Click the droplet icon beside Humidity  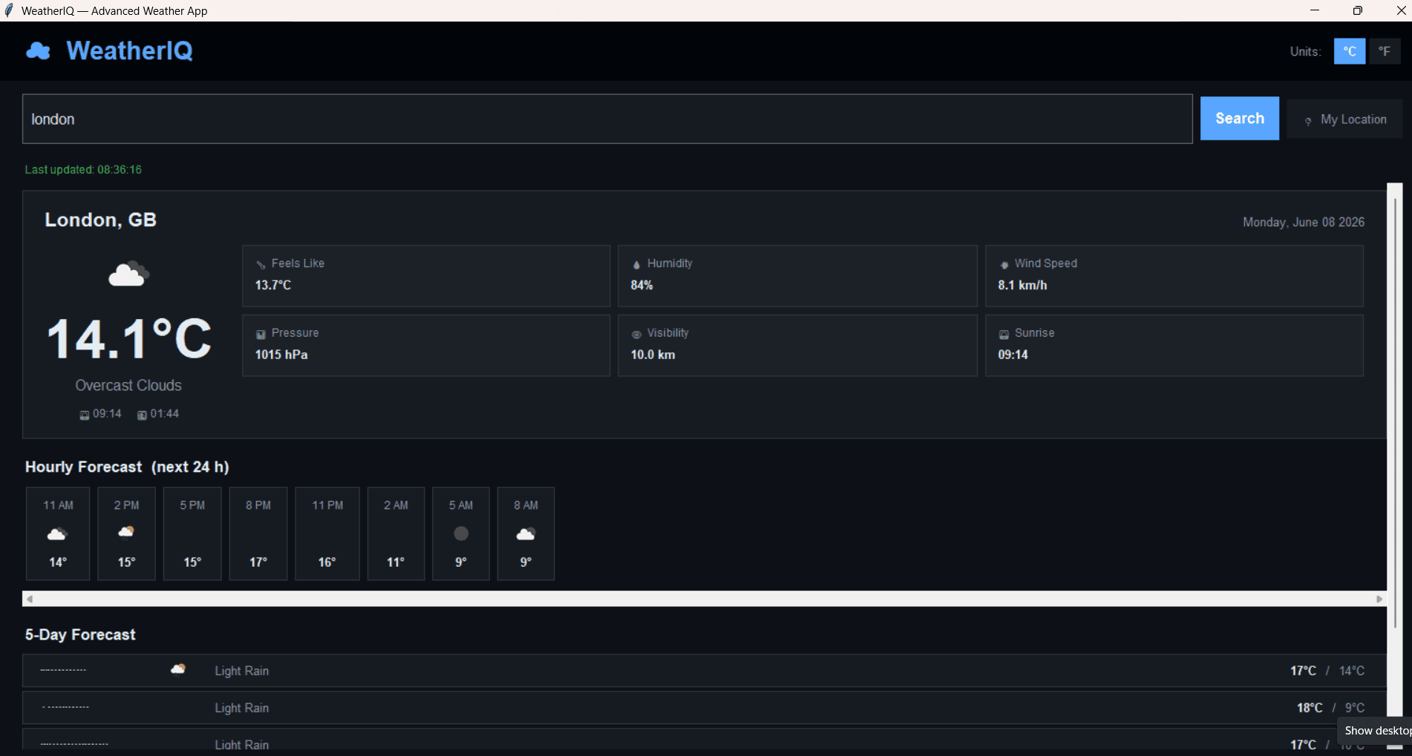636,265
